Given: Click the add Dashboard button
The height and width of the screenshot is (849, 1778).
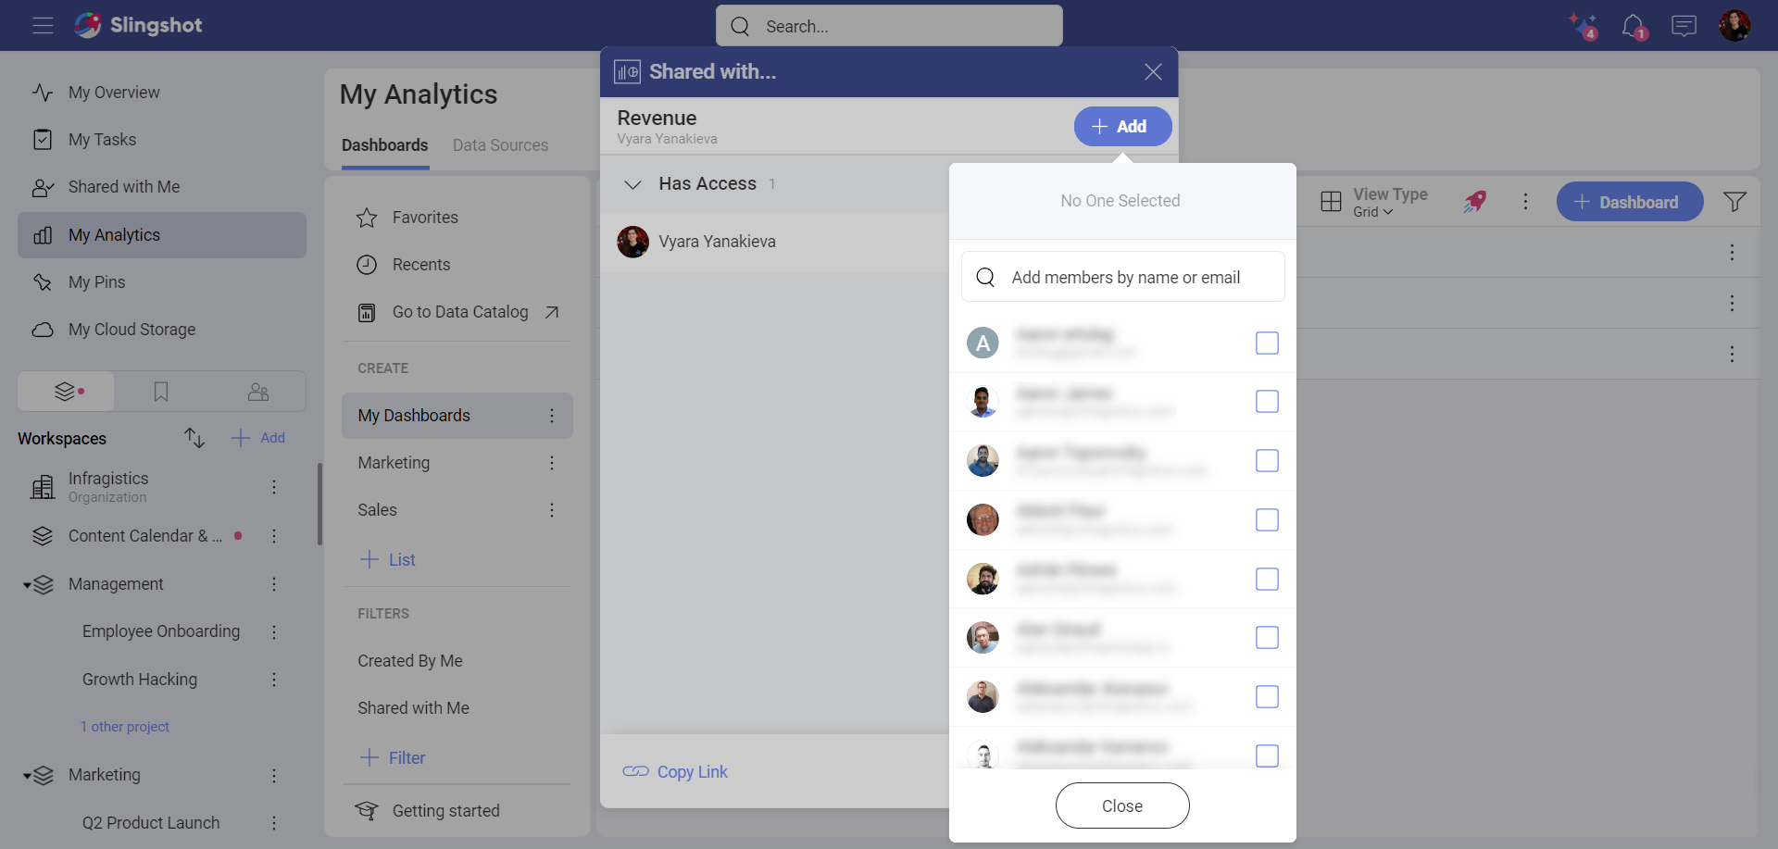Looking at the screenshot, I should click(x=1629, y=202).
